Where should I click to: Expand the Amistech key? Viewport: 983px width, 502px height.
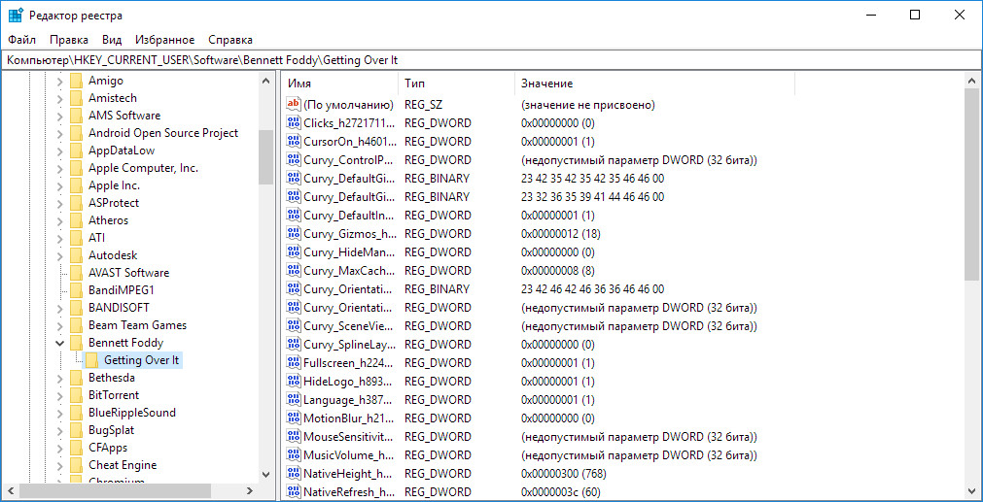coord(60,98)
